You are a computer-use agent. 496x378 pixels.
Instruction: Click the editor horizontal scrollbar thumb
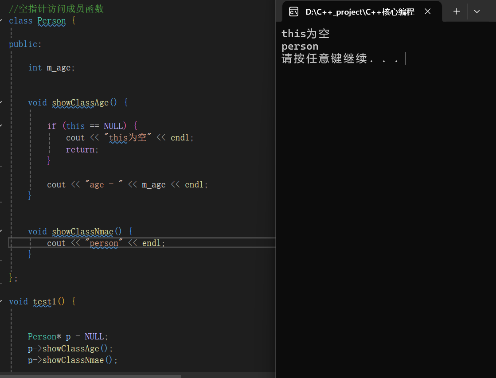point(90,376)
